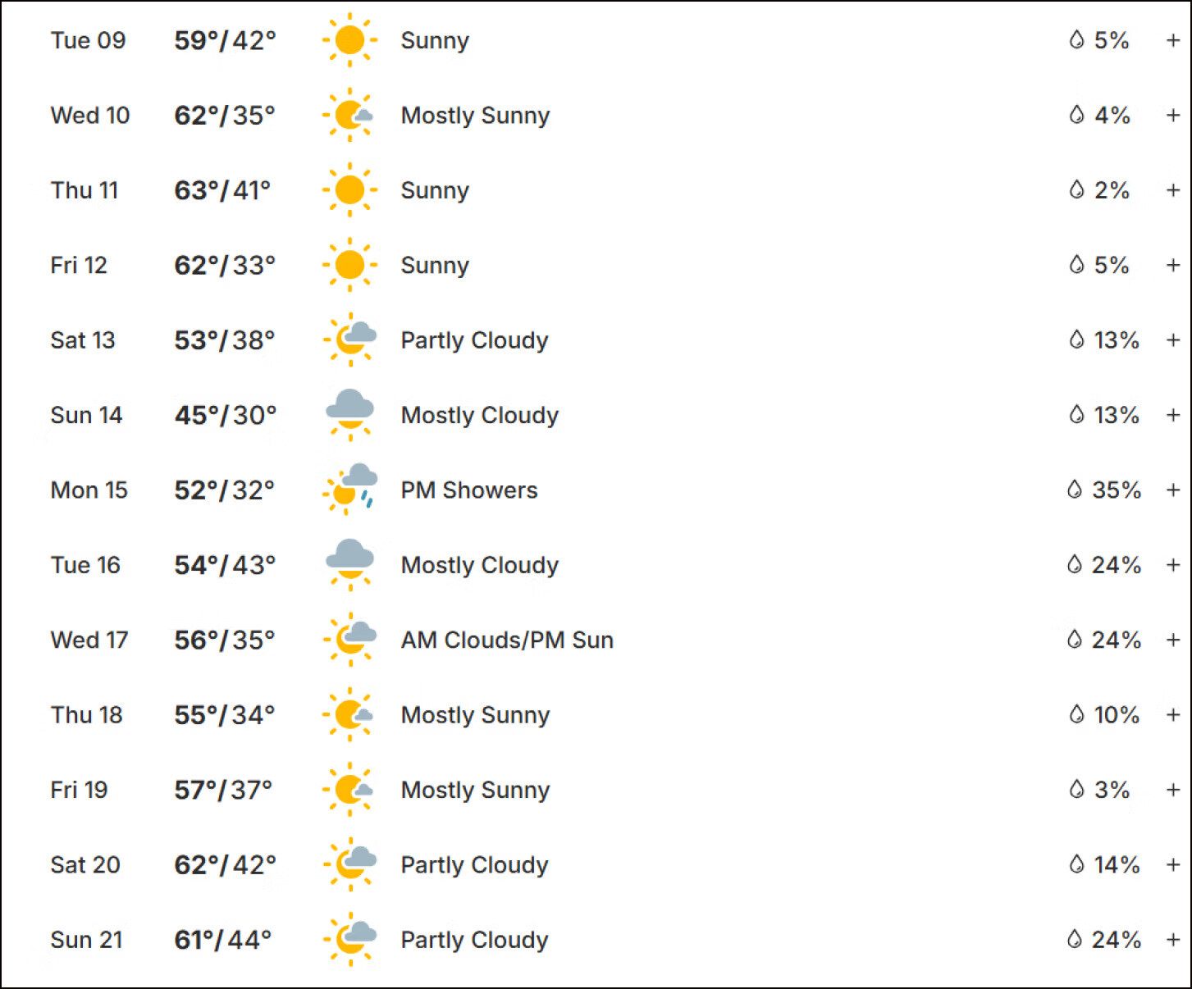Expand the Thu 11 forecast row
Viewport: 1192px width, 989px height.
(x=1173, y=190)
